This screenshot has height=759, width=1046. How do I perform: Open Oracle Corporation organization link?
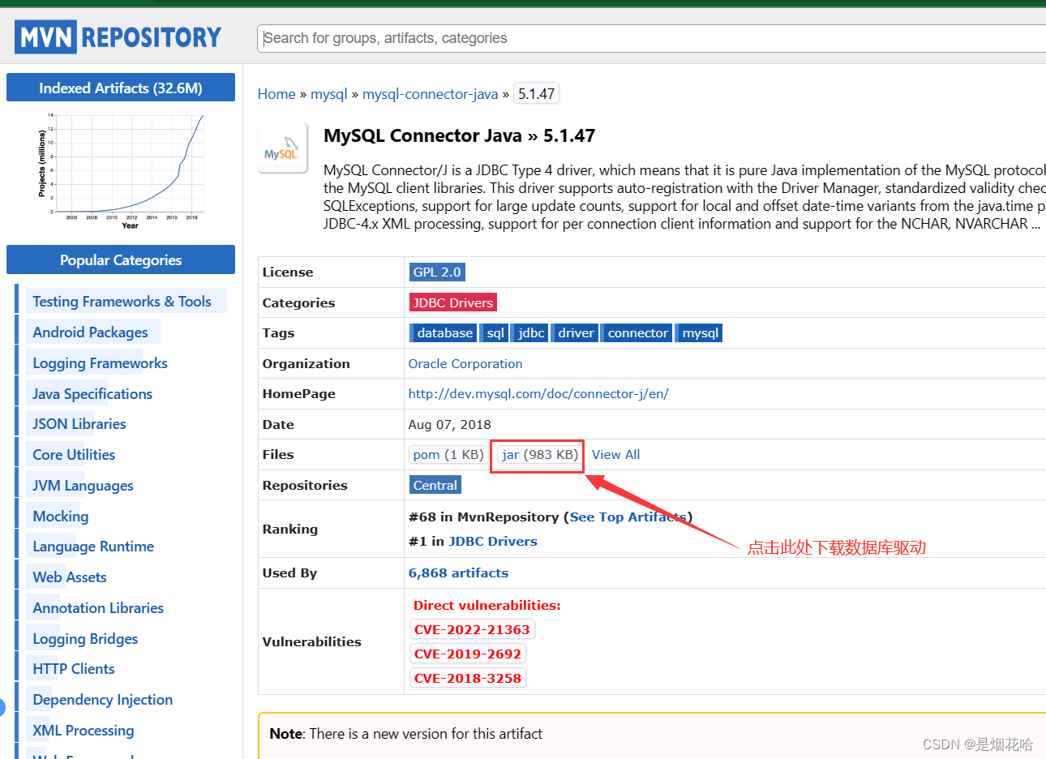pyautogui.click(x=465, y=364)
